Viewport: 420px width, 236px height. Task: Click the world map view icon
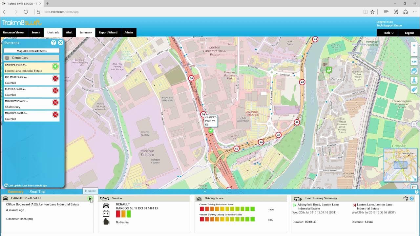pos(414,62)
